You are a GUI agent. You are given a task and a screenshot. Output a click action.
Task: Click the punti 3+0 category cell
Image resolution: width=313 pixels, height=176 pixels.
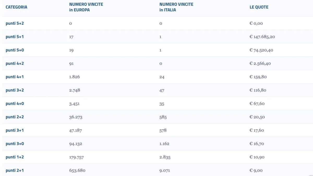[15, 144]
